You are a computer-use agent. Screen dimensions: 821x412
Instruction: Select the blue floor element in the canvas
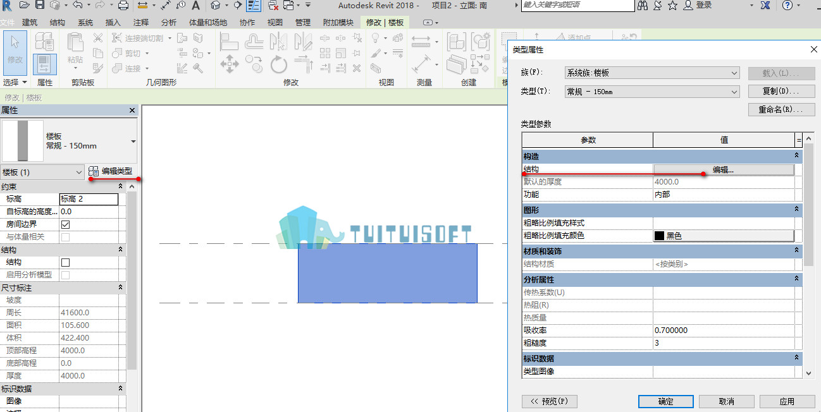[387, 273]
